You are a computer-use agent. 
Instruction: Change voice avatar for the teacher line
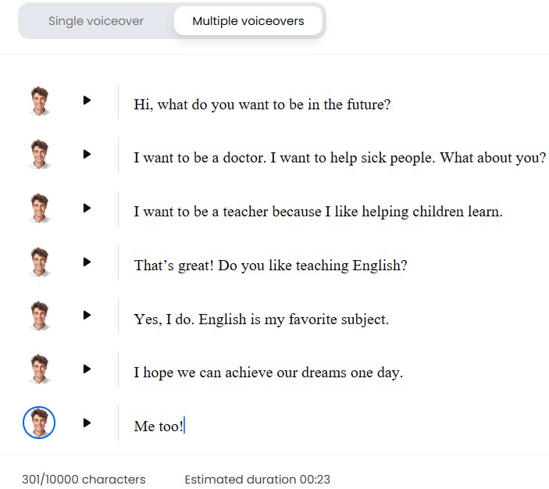tap(39, 209)
